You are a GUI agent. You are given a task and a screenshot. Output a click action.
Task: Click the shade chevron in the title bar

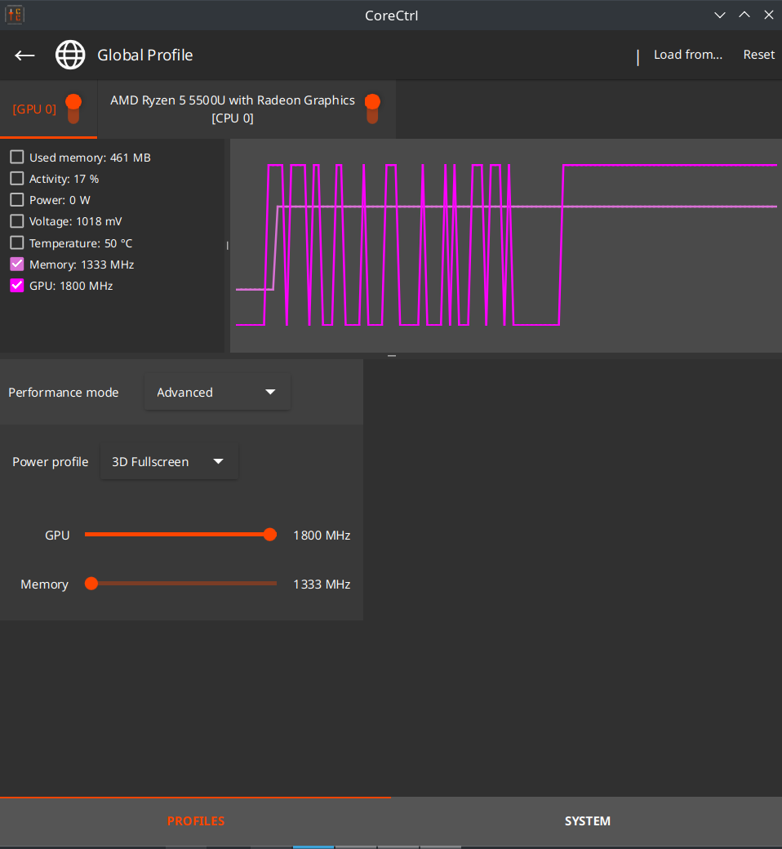[x=719, y=15]
